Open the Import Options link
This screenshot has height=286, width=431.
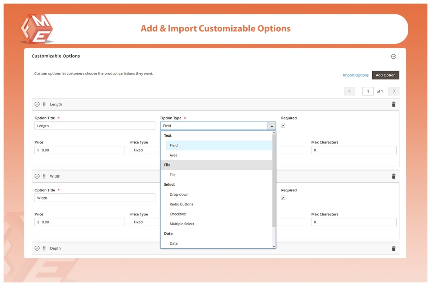[355, 75]
